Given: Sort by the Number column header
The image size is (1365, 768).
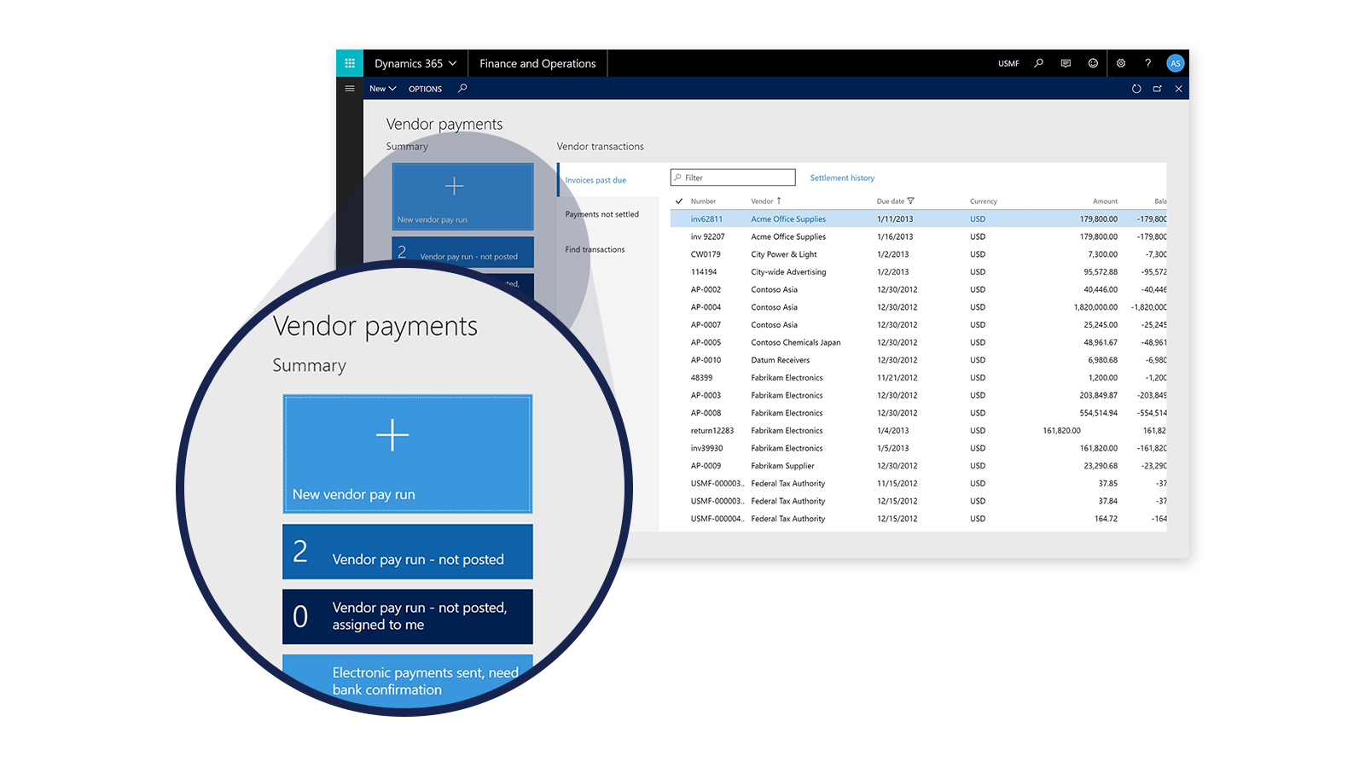Looking at the screenshot, I should [704, 201].
